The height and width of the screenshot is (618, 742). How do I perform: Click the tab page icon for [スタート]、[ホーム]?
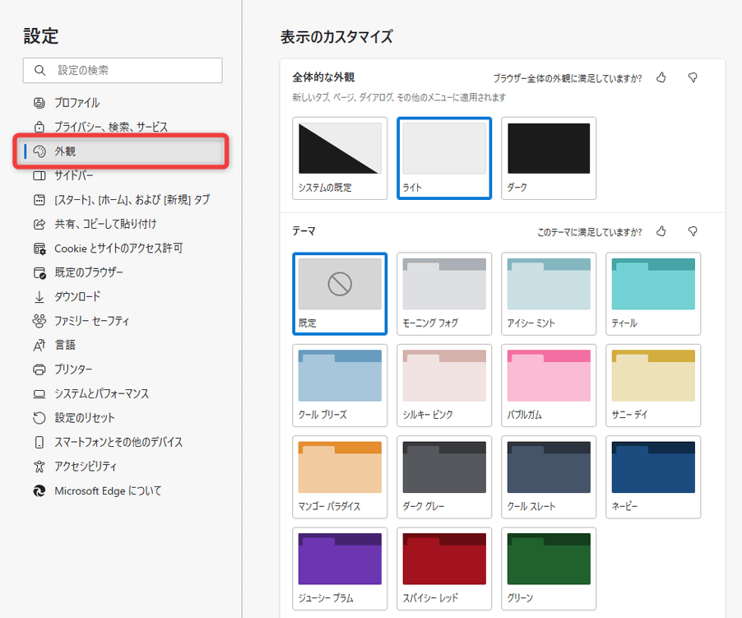coord(39,200)
